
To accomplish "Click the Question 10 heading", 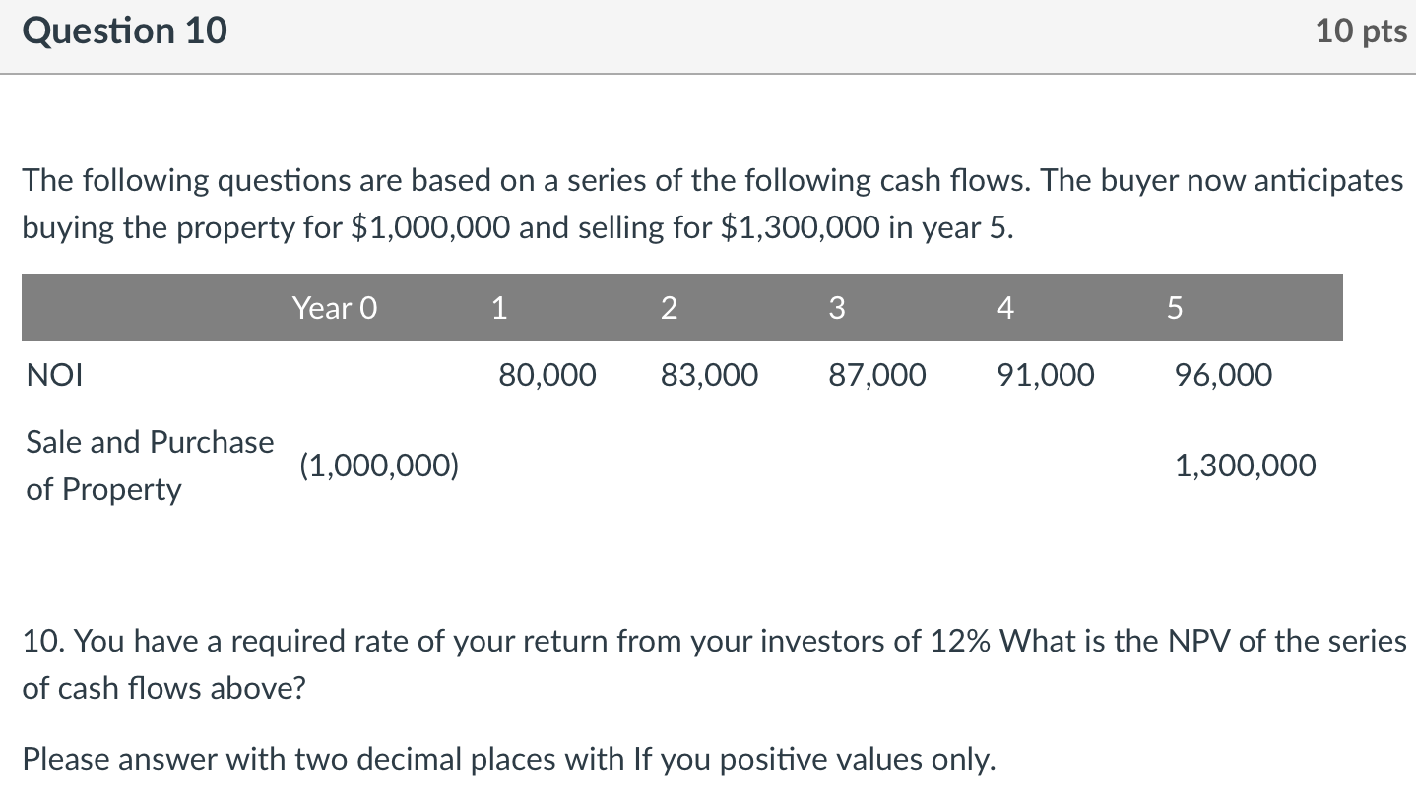I will [124, 32].
